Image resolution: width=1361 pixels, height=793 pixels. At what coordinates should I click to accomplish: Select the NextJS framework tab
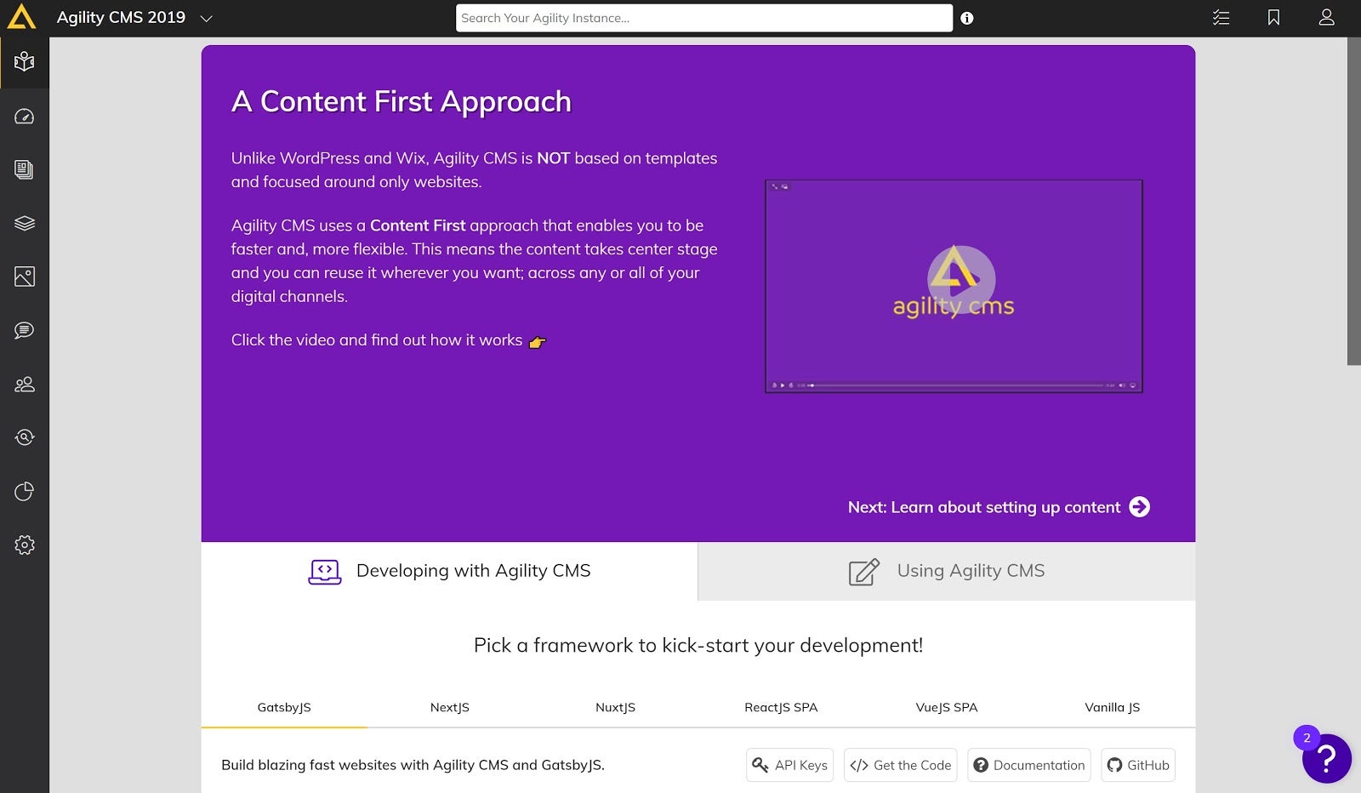(x=450, y=707)
